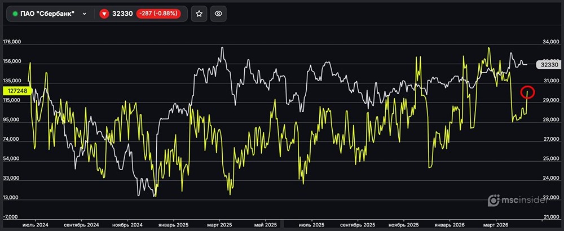Click the 115,000 left-axis label
This screenshot has width=564, height=231.
(12, 101)
